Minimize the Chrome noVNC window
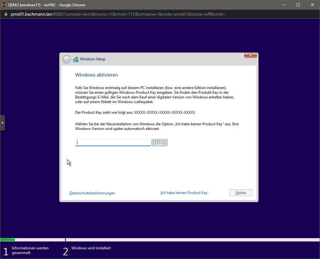 pyautogui.click(x=284, y=5)
